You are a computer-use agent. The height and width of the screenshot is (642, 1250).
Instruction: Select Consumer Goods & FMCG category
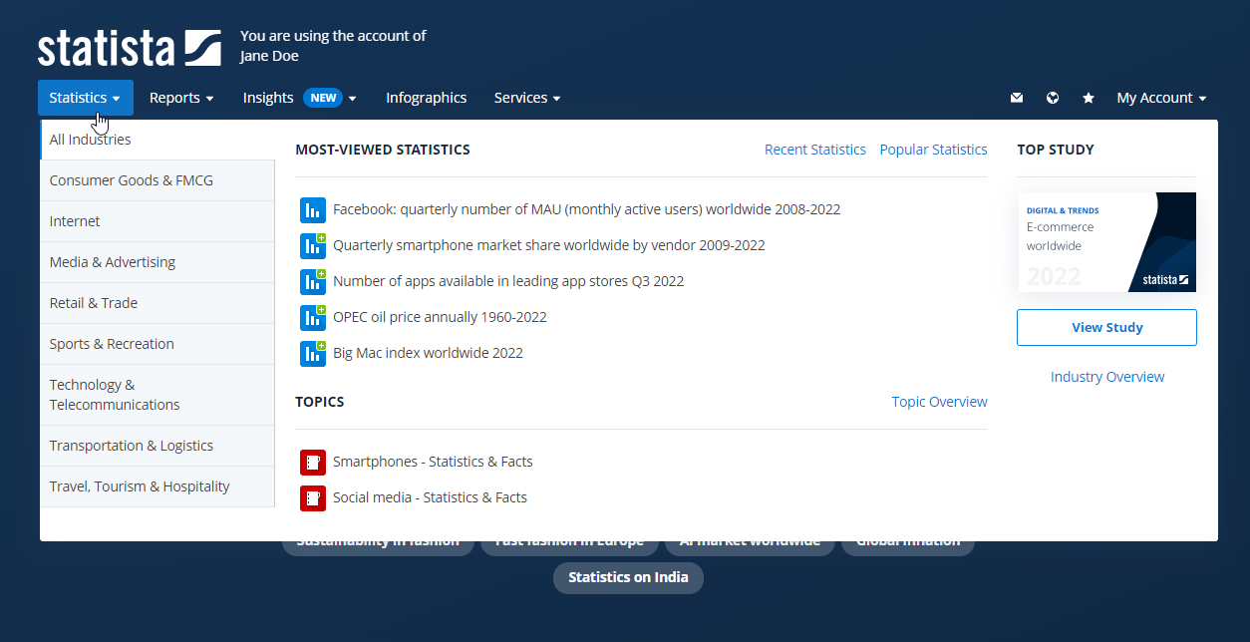click(157, 180)
